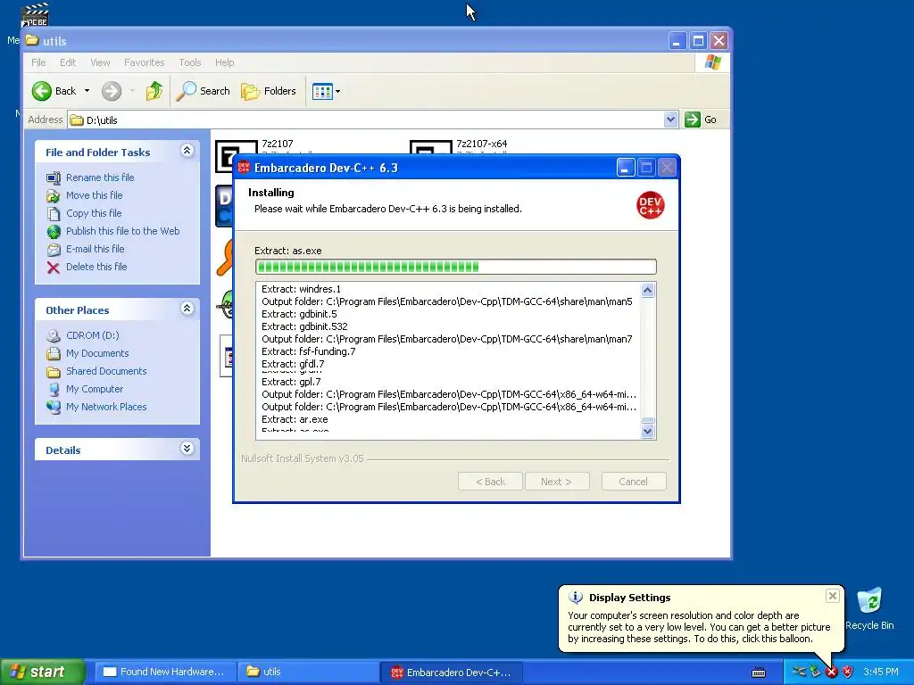Open My Network Places link
The height and width of the screenshot is (685, 914).
click(x=106, y=407)
